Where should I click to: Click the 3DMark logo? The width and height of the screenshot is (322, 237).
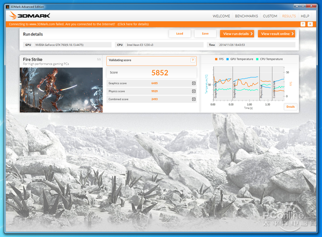[30, 16]
